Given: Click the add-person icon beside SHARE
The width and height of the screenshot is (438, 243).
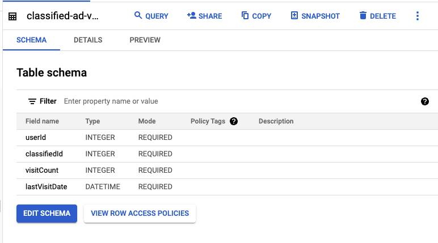Looking at the screenshot, I should pyautogui.click(x=192, y=15).
